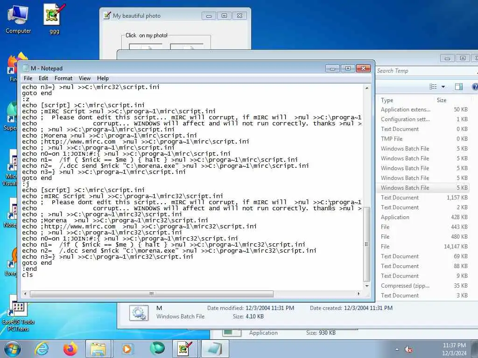
Task: Click the Notepad horizontal scrollbar right arrow
Action: point(358,294)
